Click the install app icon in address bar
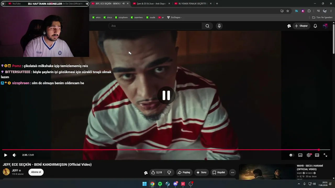 coord(282,11)
